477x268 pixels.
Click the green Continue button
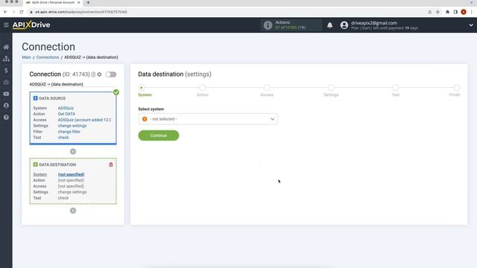click(159, 135)
